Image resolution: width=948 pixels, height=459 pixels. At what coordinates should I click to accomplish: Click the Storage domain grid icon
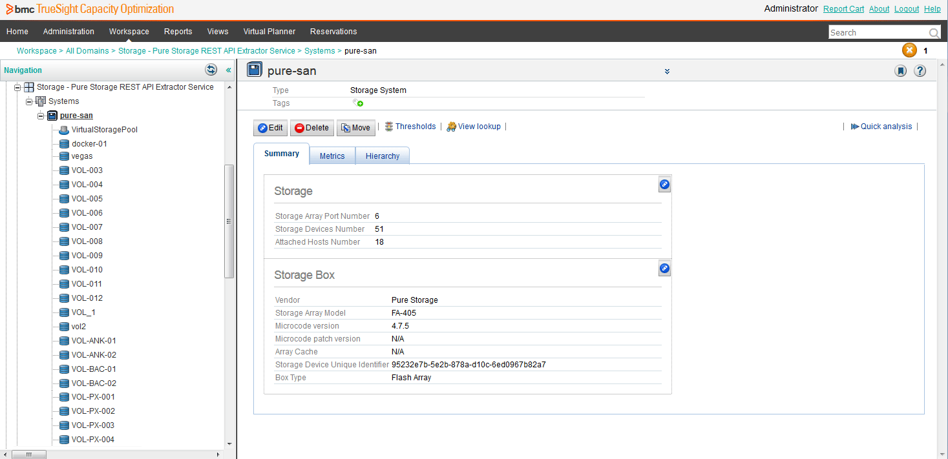click(x=29, y=87)
